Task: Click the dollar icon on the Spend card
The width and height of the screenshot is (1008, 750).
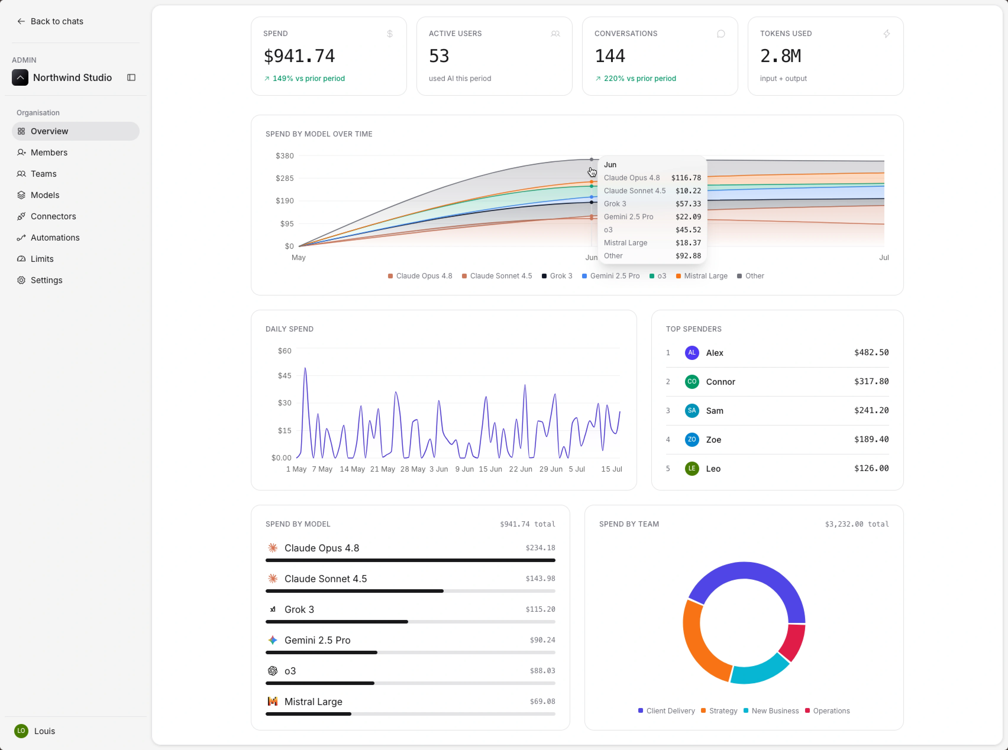Action: pos(390,34)
